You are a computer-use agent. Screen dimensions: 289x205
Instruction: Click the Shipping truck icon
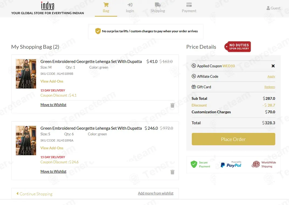pyautogui.click(x=158, y=5)
